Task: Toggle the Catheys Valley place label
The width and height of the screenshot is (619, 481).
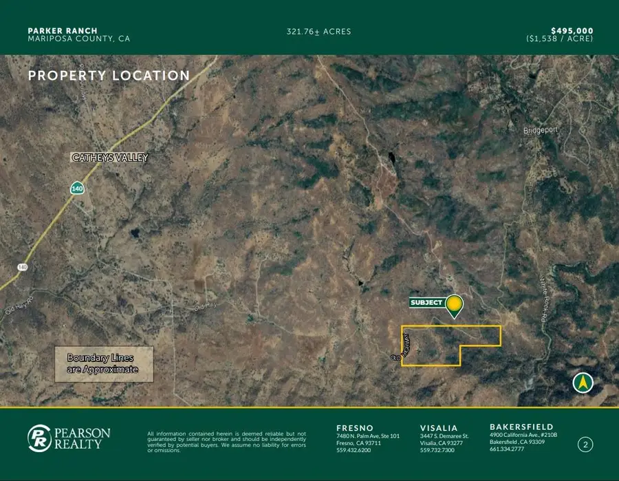Action: coord(109,158)
